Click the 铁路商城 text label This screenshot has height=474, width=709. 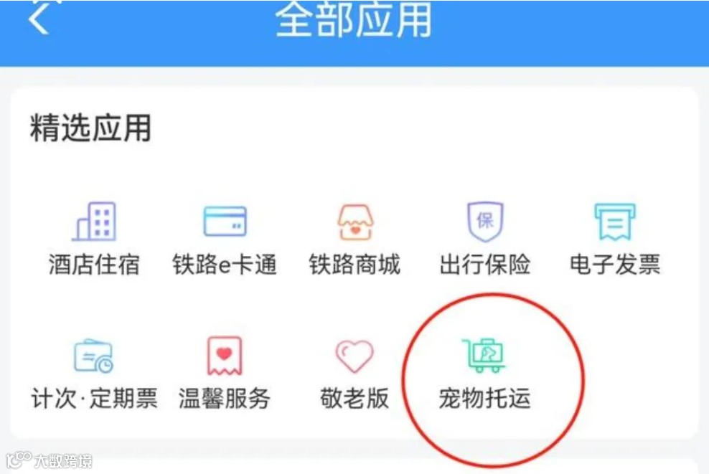pyautogui.click(x=354, y=265)
